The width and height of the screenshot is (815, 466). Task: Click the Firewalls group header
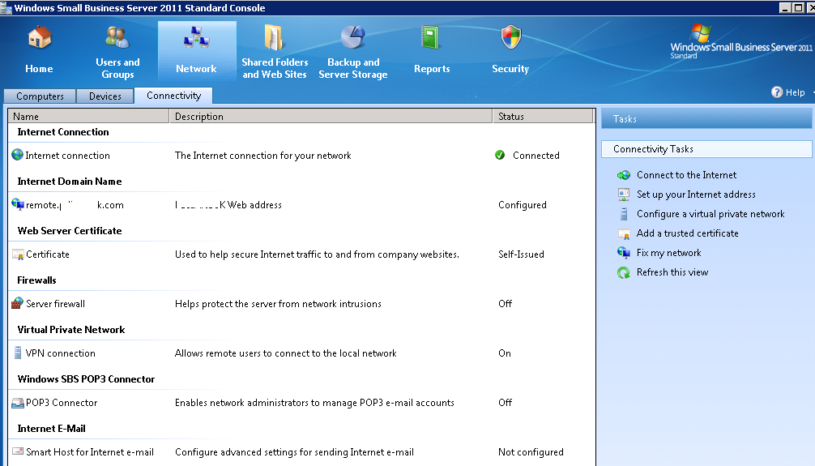click(x=37, y=280)
